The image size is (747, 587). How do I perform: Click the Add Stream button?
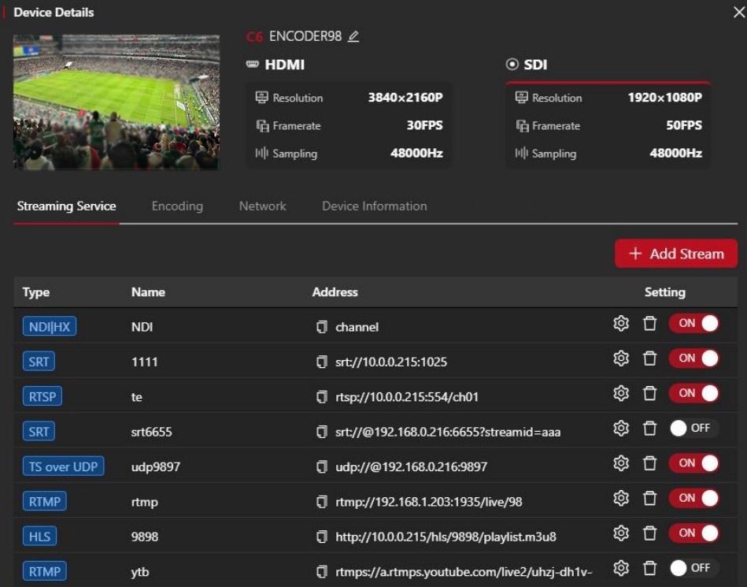coord(675,254)
